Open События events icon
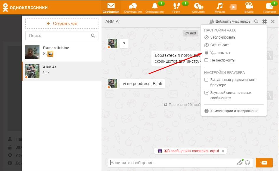The image size is (279, 171). click(198, 8)
